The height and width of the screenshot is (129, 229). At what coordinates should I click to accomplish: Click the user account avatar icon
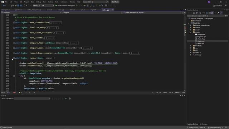click(209, 2)
